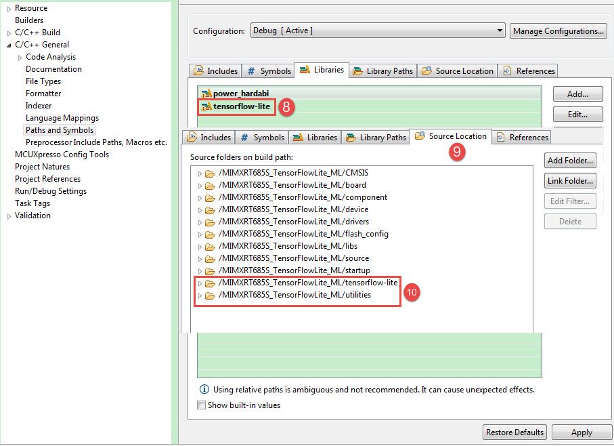Click the device source folder icon
Image resolution: width=614 pixels, height=446 pixels.
pyautogui.click(x=211, y=209)
